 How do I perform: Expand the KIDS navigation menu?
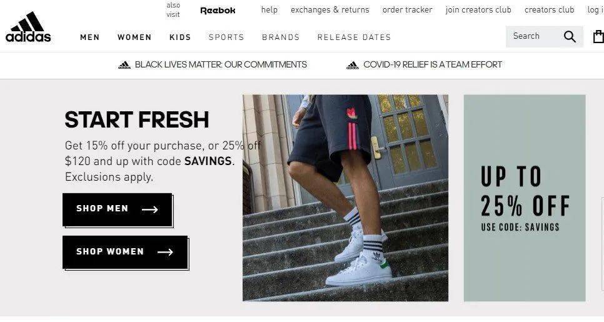point(180,38)
